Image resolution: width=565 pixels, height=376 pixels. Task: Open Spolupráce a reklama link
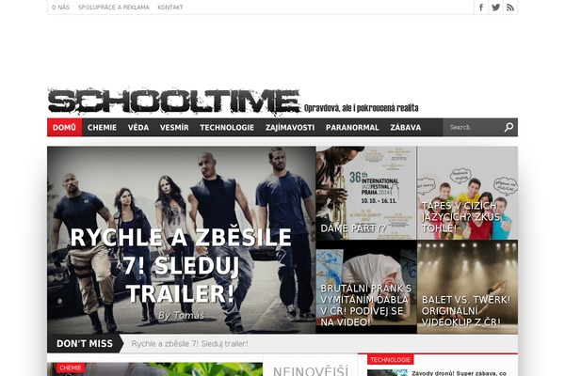tap(114, 8)
